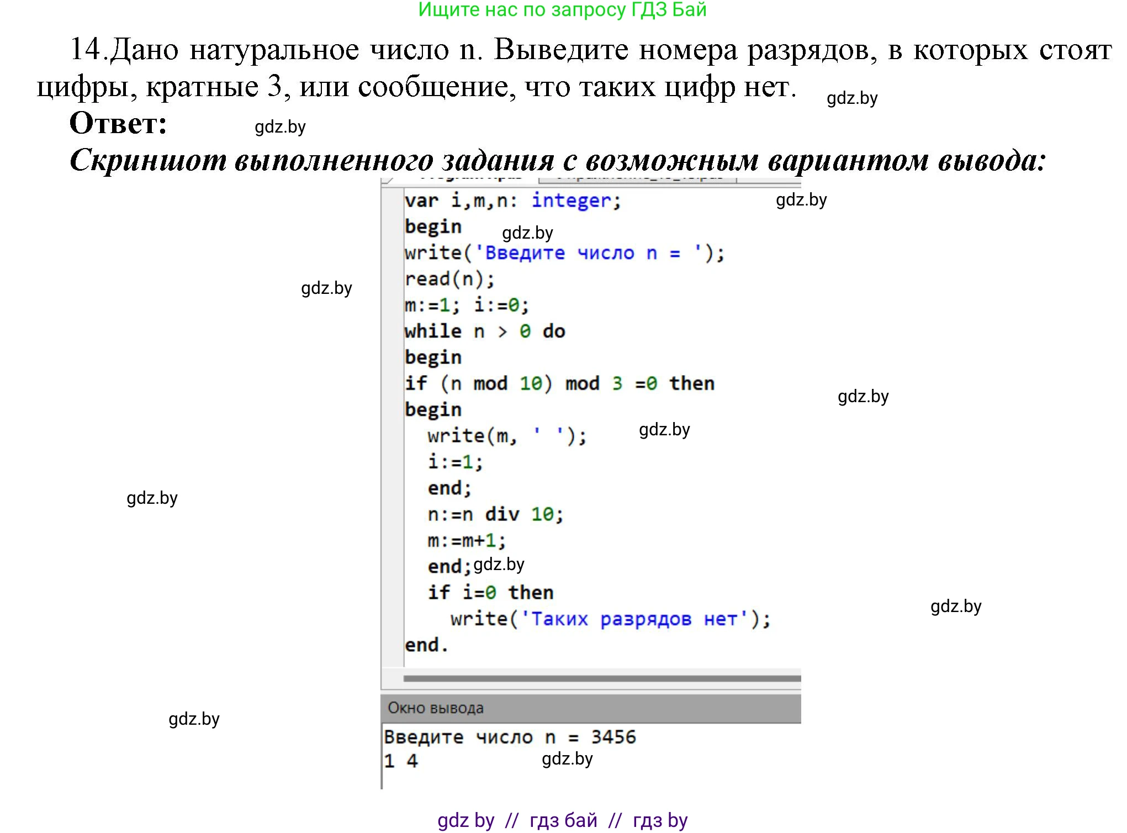This screenshot has width=1127, height=833.
Task: Click the read(n); statement in the code
Action: pyautogui.click(x=447, y=278)
